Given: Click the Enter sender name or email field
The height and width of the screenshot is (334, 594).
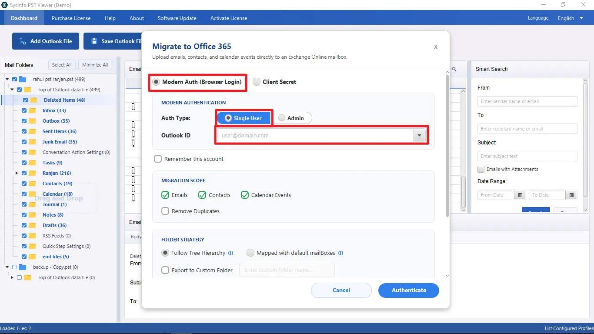Looking at the screenshot, I should [527, 101].
